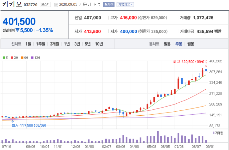Click the 최저 117,500 (08/09) annotation
229x150 pixels.
(x=29, y=125)
